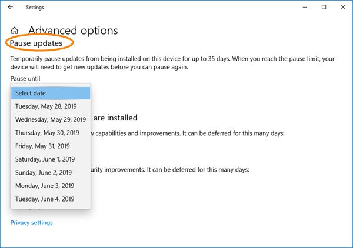Click the Home icon beside Advanced options
Image resolution: width=353 pixels, height=248 pixels.
click(x=15, y=31)
